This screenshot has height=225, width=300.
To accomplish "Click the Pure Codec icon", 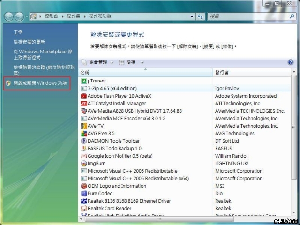I will (x=84, y=194).
